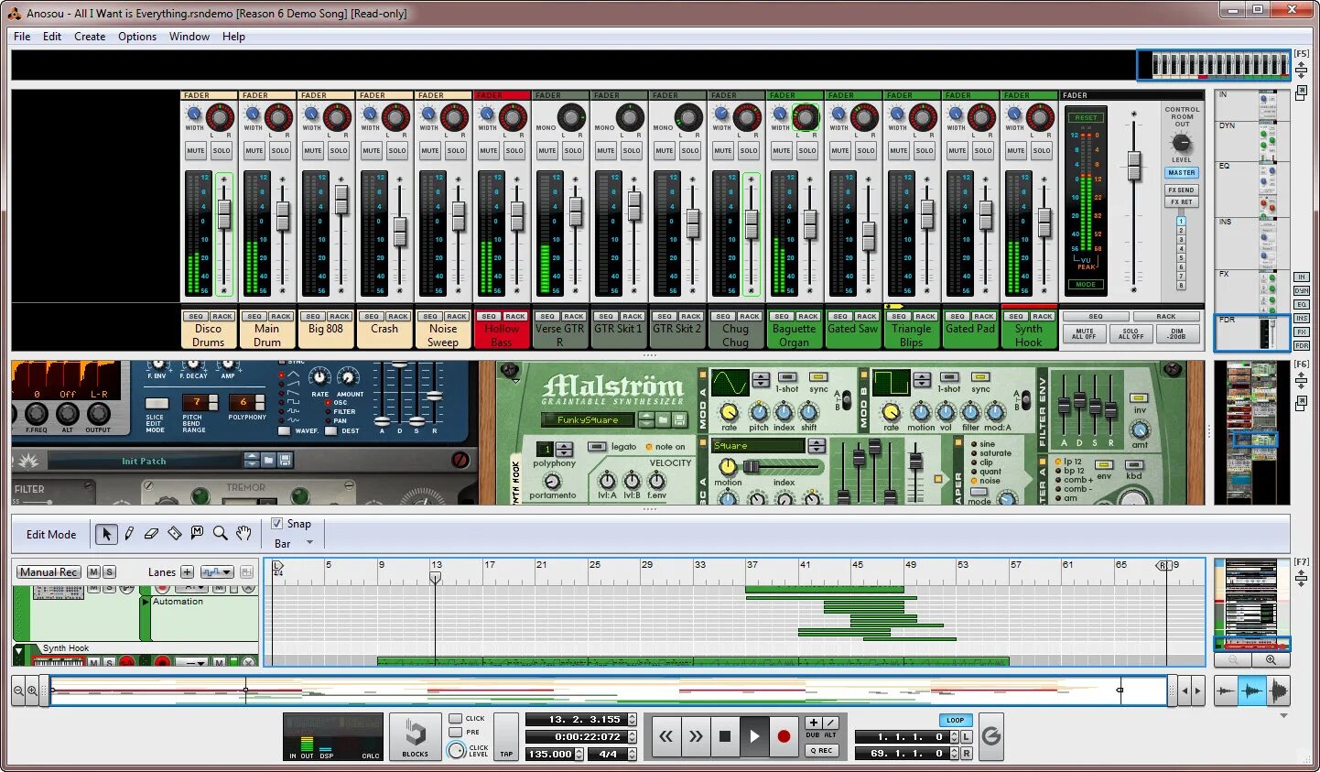
Task: Toggle Mute All Off in master section
Action: coord(1085,334)
